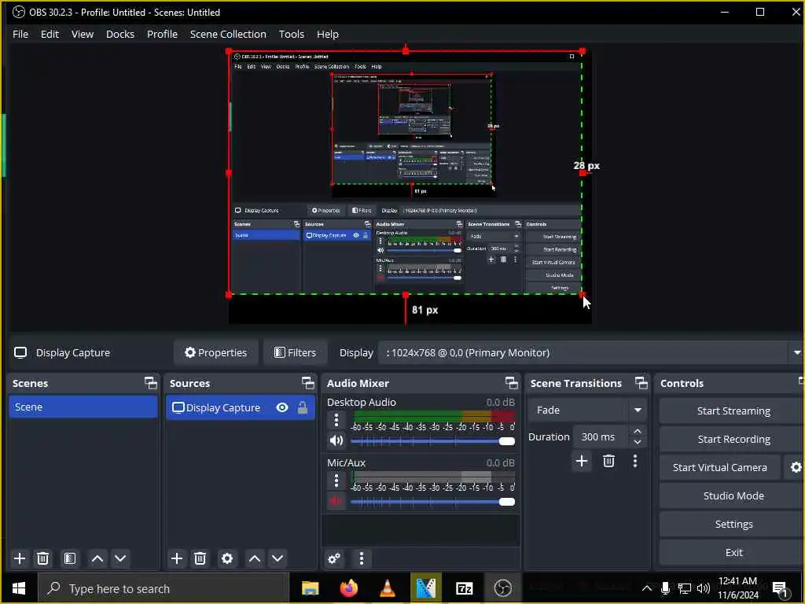
Task: Toggle Studio Mode
Action: (x=733, y=495)
